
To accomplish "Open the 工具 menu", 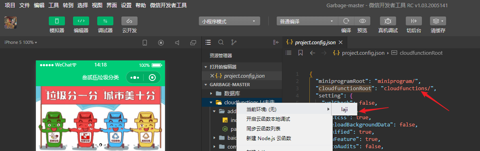I will click(x=54, y=5).
